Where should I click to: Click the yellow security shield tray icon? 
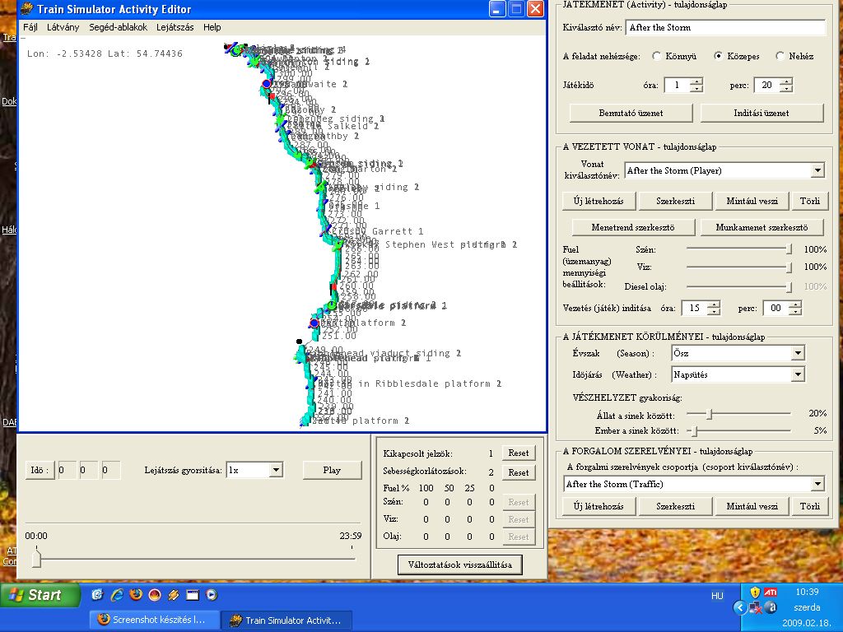point(755,592)
